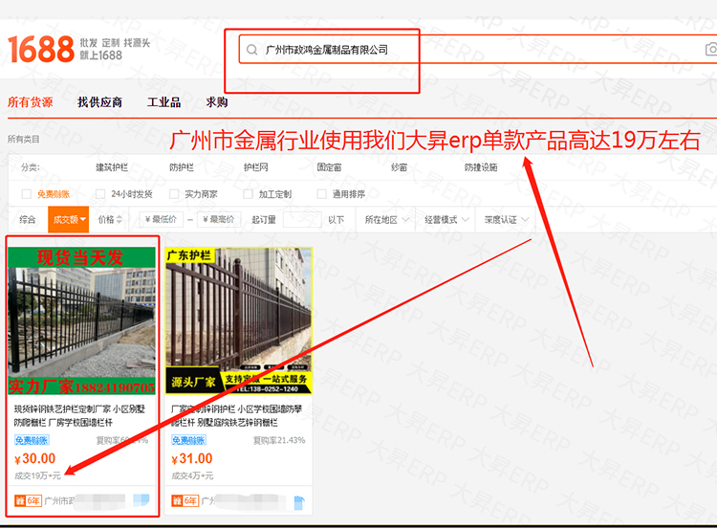717x529 pixels.
Task: Switch to 所有货源 tab
Action: [x=31, y=102]
